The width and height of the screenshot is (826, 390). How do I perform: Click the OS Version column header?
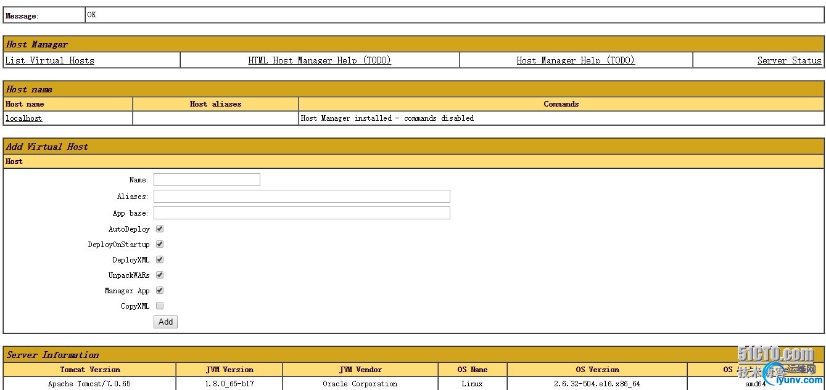[597, 370]
